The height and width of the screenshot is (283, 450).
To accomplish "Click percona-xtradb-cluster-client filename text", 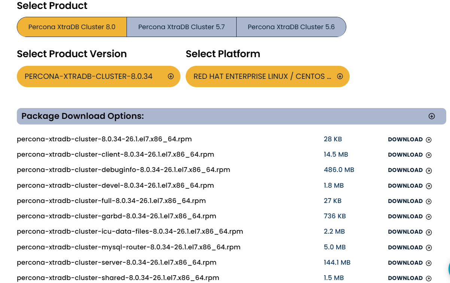I will tap(116, 154).
